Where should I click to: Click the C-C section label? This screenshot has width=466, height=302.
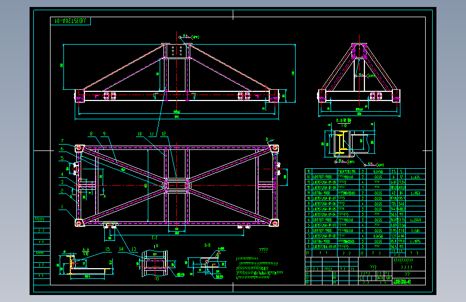pyautogui.click(x=155, y=238)
